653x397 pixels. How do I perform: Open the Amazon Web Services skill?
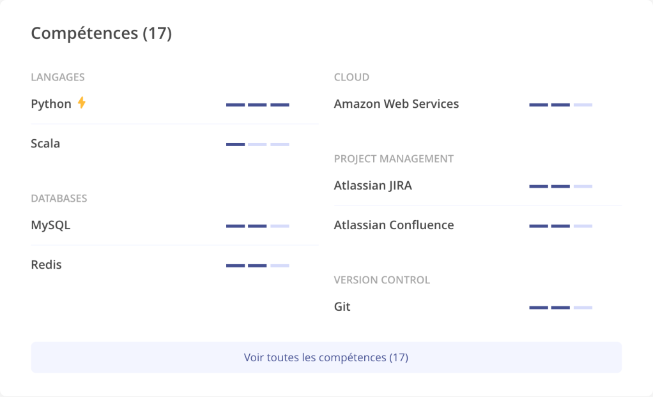(396, 104)
